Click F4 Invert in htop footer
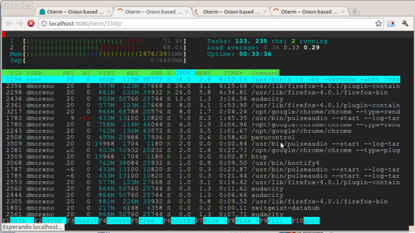 tap(115, 221)
